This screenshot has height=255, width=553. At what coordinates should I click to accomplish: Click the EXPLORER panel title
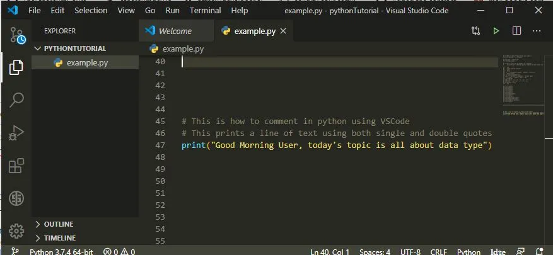click(x=60, y=31)
